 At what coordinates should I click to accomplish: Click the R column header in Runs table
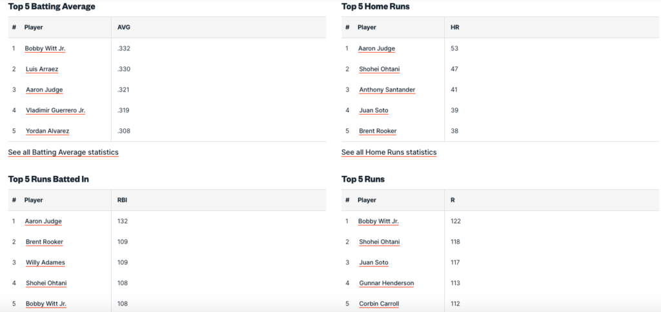coord(453,200)
